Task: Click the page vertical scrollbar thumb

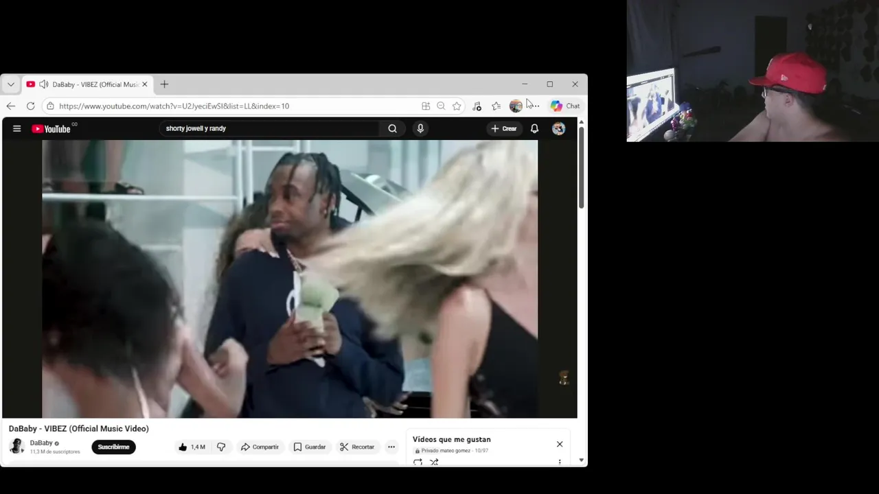Action: 581,167
